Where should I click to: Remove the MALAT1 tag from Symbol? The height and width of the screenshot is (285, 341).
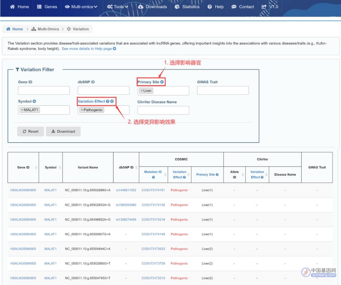point(22,110)
